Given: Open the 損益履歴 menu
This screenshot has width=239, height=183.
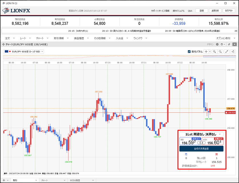Looking at the screenshot, I should (81, 38).
